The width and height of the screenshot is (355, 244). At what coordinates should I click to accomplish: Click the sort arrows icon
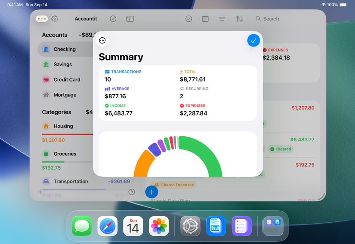239,19
